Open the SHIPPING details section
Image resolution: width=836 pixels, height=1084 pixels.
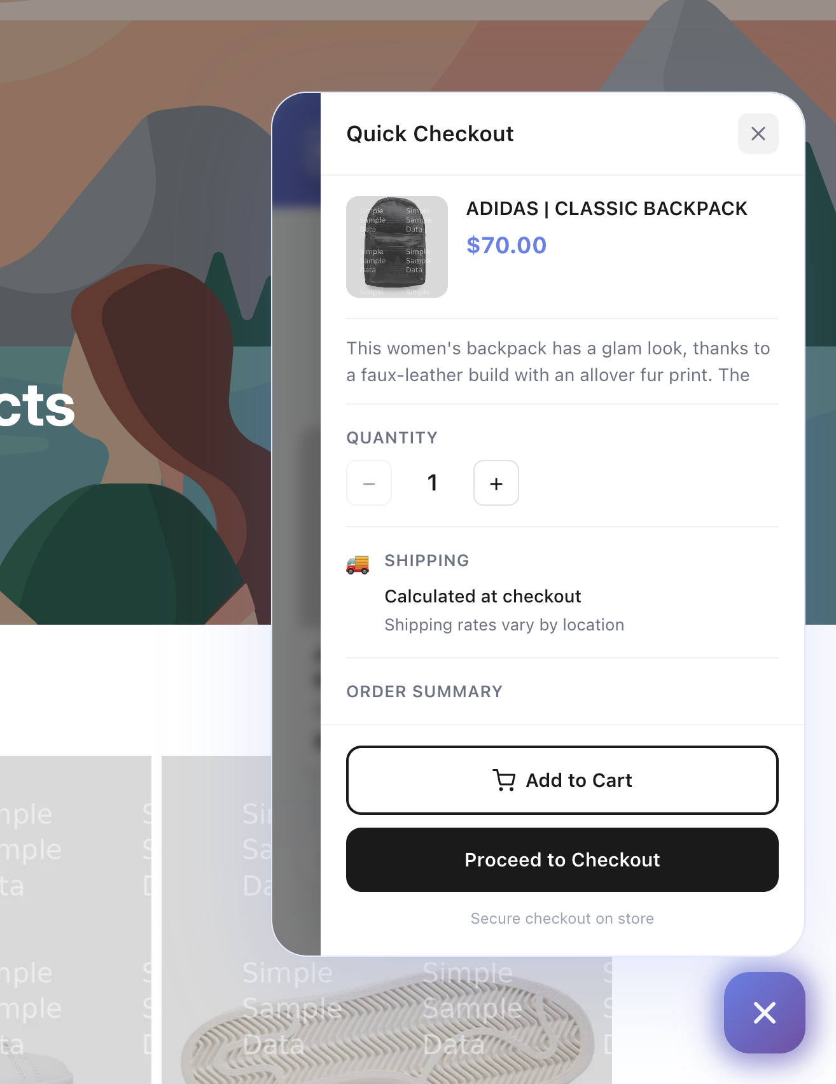(427, 560)
